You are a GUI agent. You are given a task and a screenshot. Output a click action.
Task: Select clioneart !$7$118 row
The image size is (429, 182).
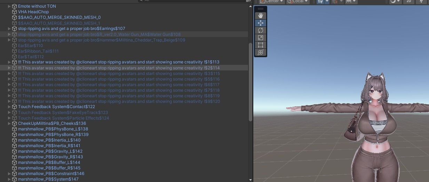(124, 90)
